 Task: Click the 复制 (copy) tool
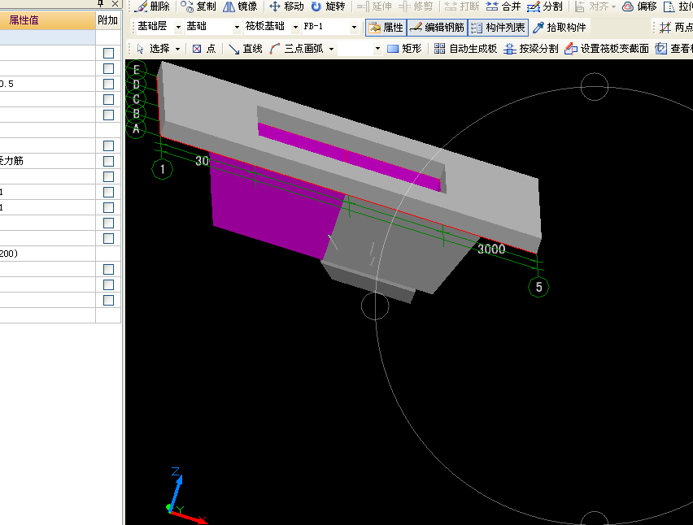198,7
